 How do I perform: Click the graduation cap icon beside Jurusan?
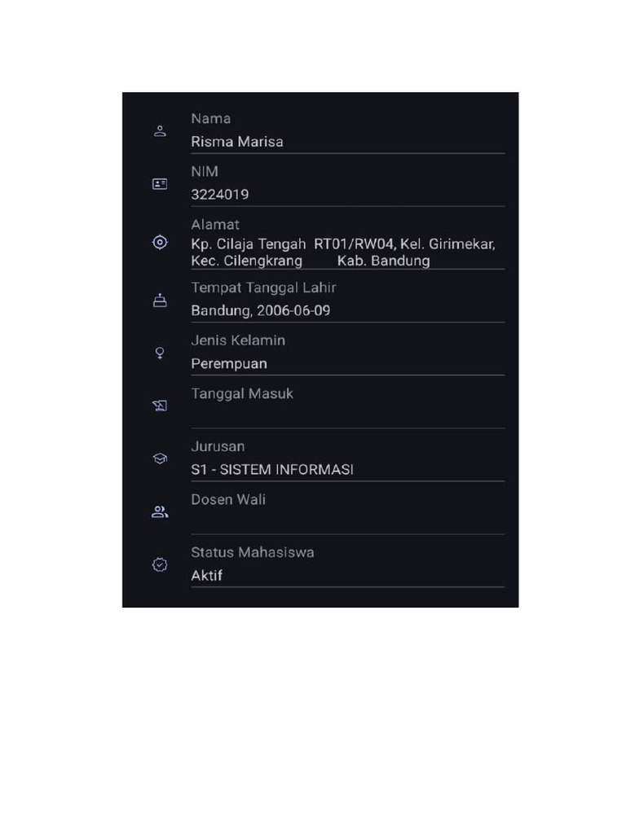click(x=160, y=459)
